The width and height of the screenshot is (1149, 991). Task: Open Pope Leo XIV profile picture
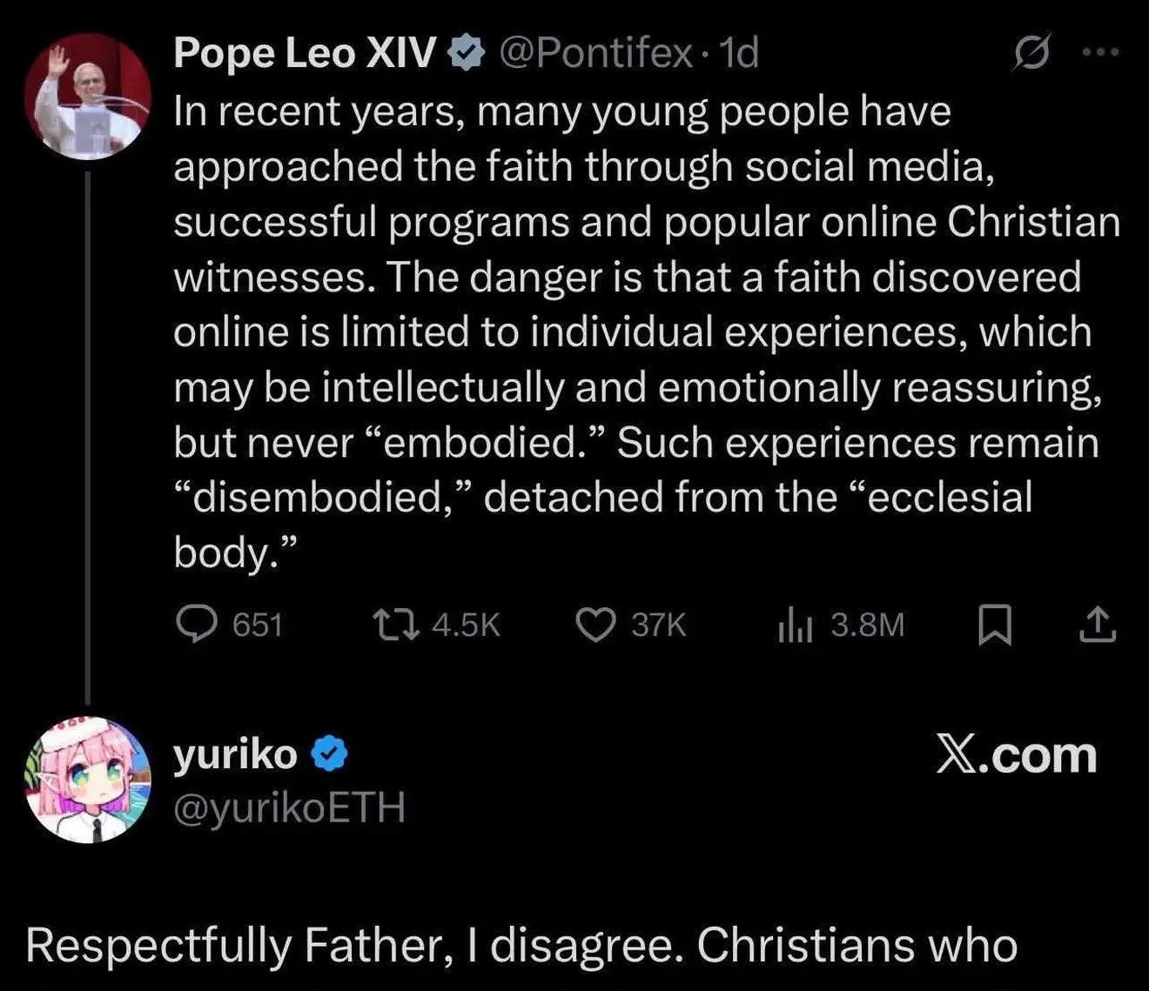tap(87, 97)
